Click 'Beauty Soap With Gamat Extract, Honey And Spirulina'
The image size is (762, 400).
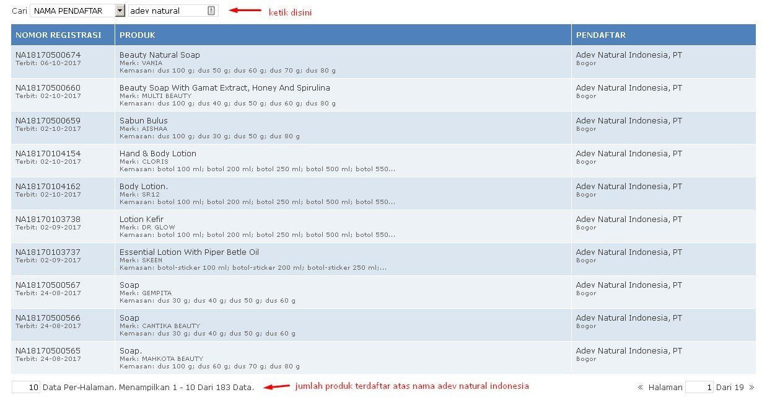pos(225,88)
